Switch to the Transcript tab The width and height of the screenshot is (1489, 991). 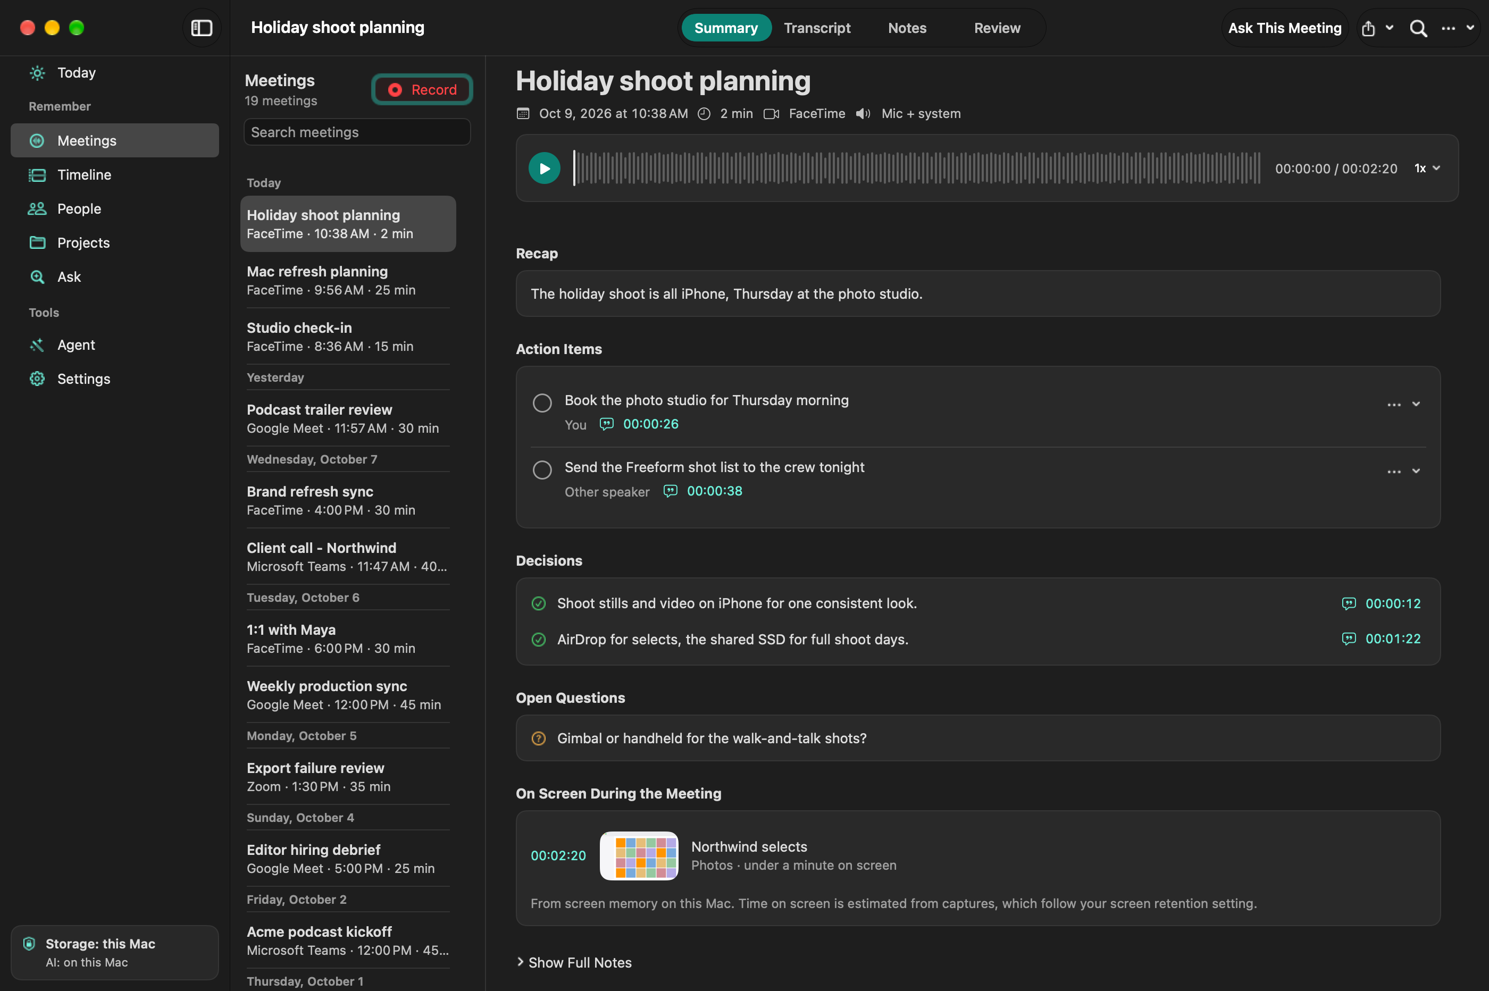(x=816, y=28)
